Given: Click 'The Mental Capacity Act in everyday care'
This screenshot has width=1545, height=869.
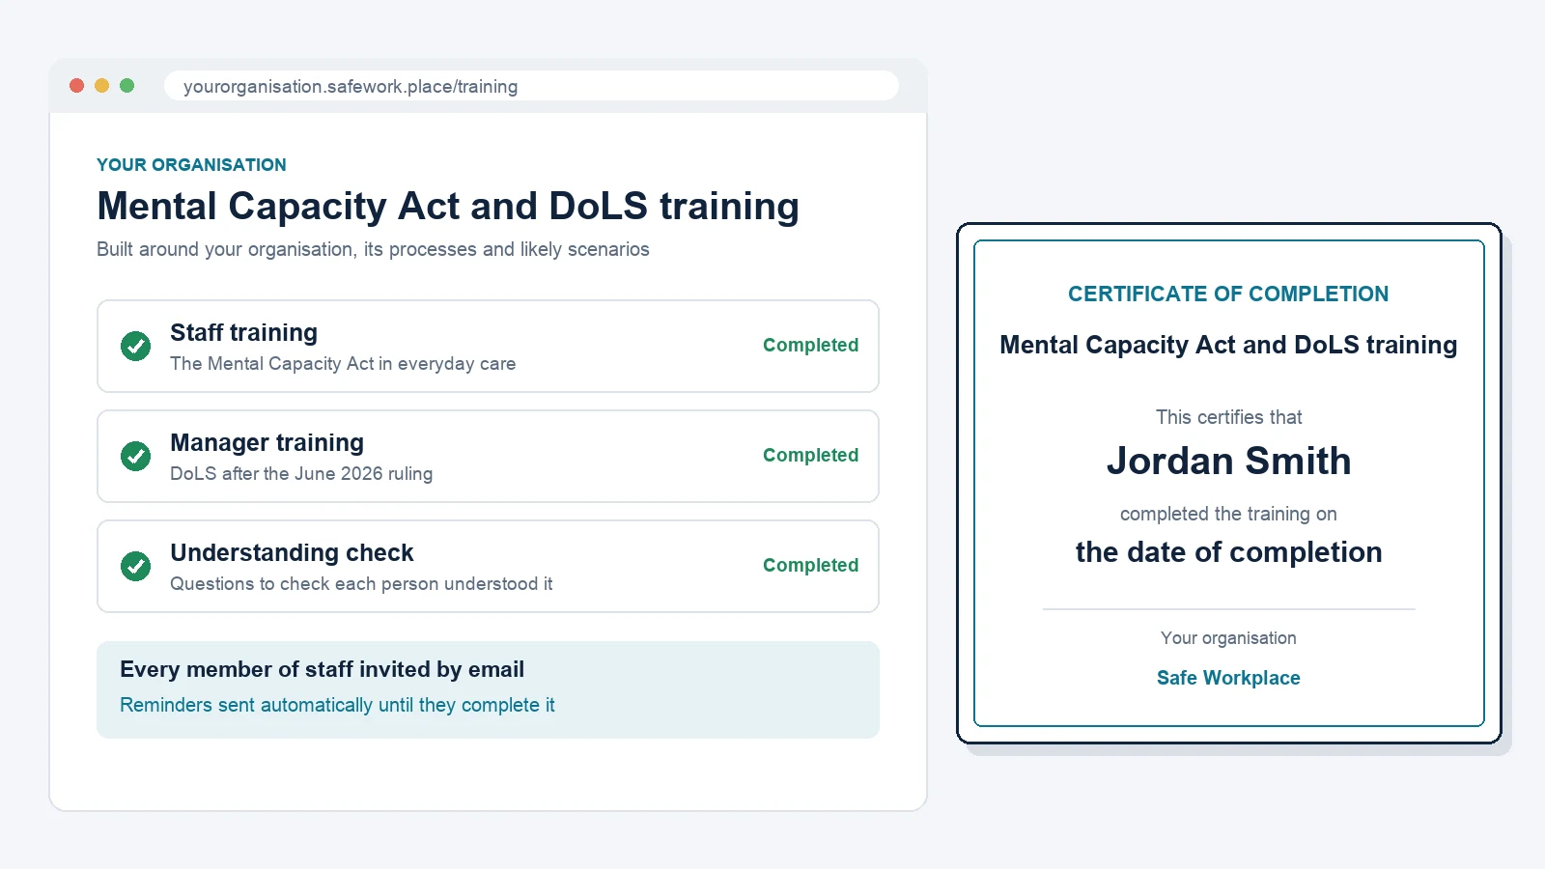Looking at the screenshot, I should pyautogui.click(x=343, y=364).
